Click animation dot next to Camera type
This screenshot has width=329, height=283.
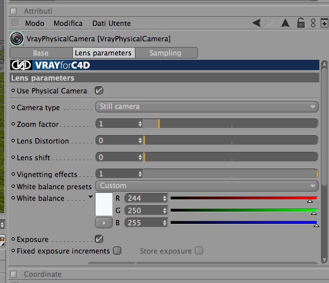pos(13,107)
